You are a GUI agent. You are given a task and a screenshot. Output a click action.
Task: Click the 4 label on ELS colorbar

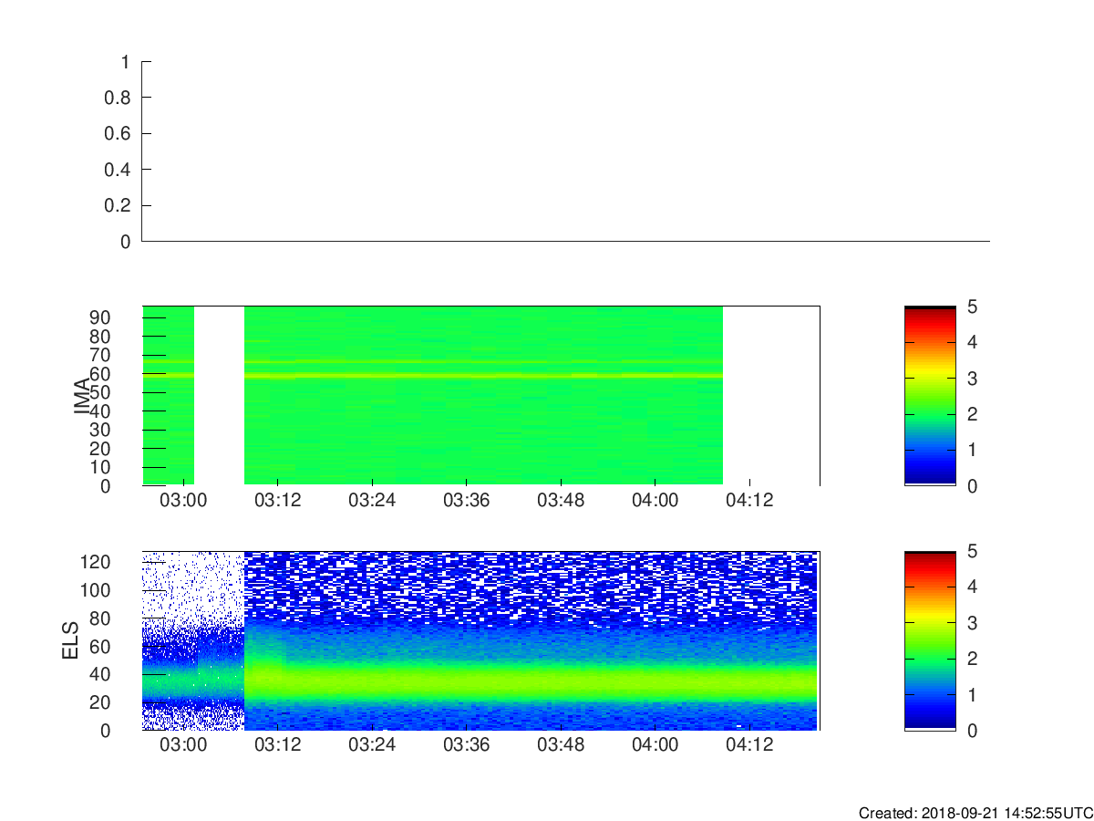pos(972,587)
